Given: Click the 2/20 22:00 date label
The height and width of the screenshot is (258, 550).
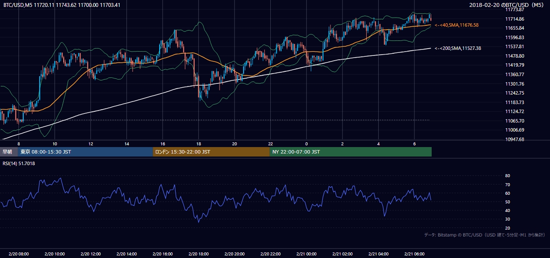Looking at the screenshot, I should click(270, 254).
